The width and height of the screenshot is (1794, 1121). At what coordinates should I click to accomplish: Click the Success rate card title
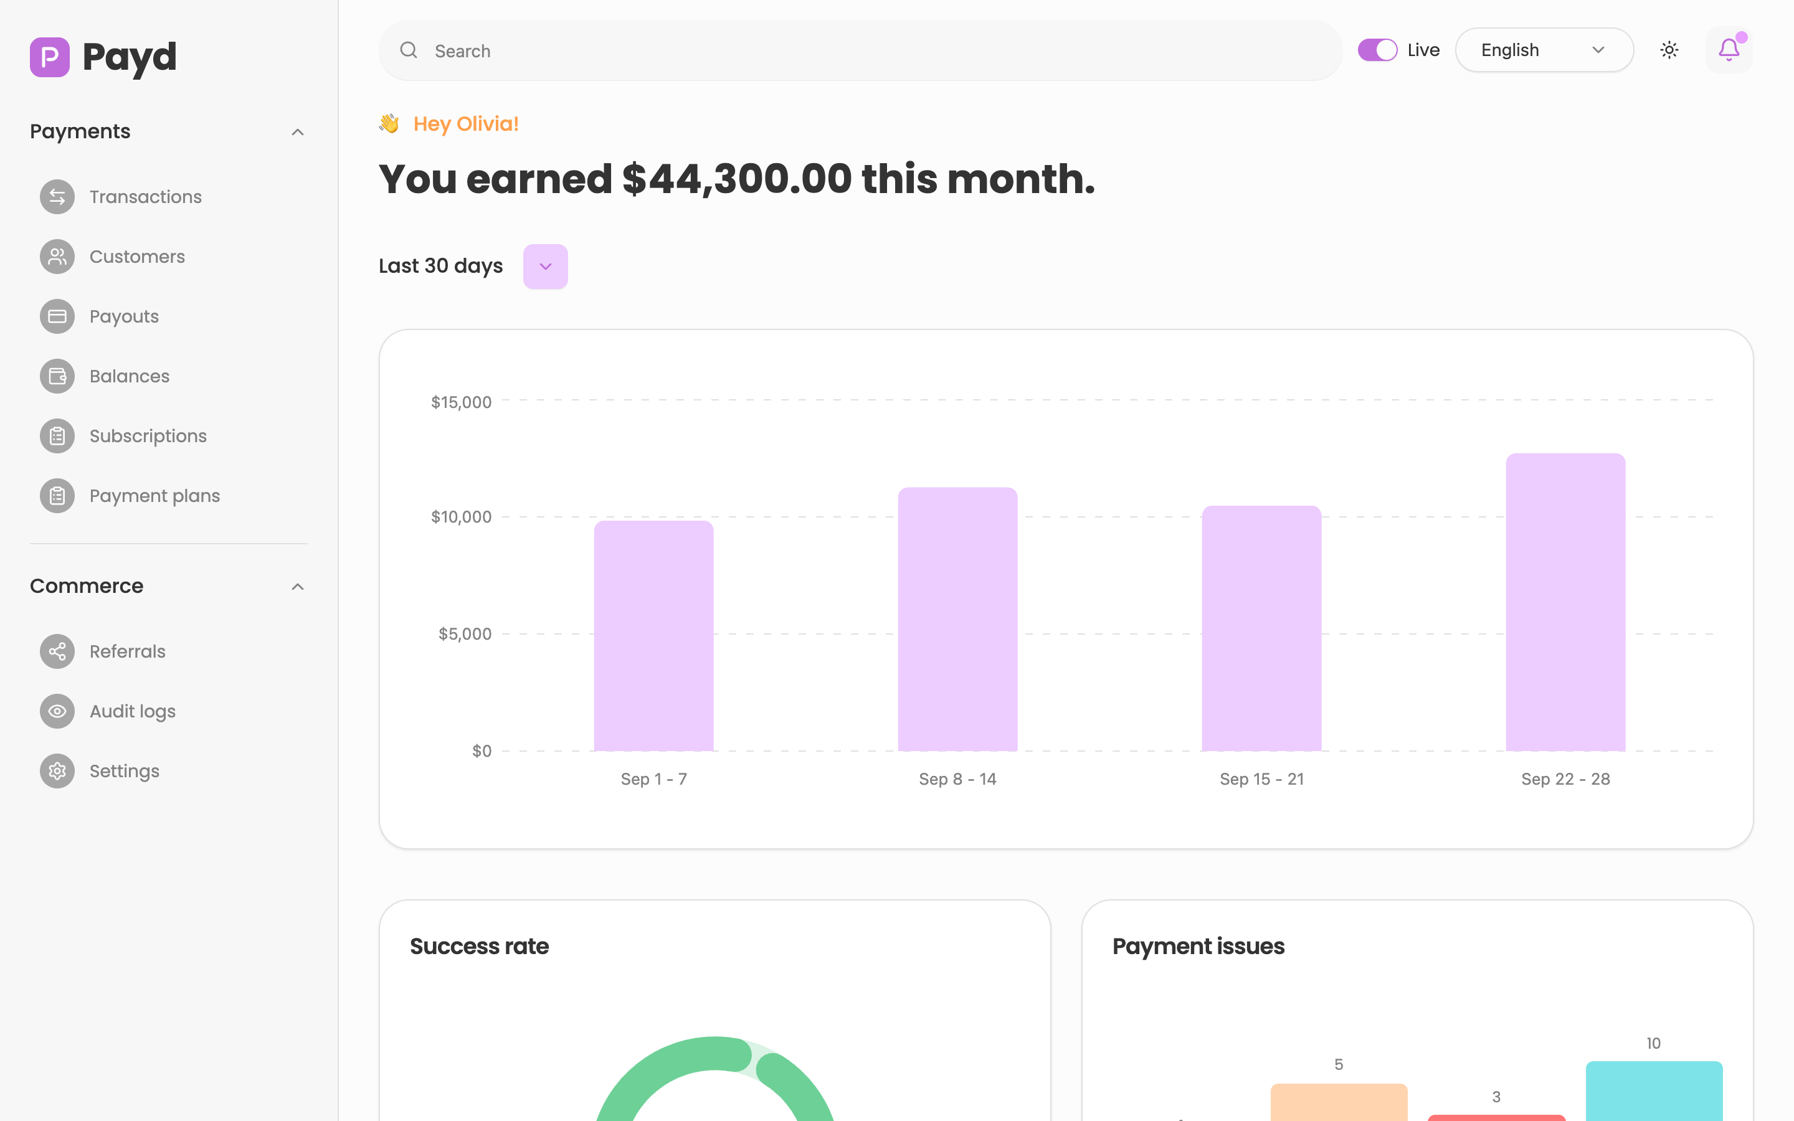pos(479,946)
